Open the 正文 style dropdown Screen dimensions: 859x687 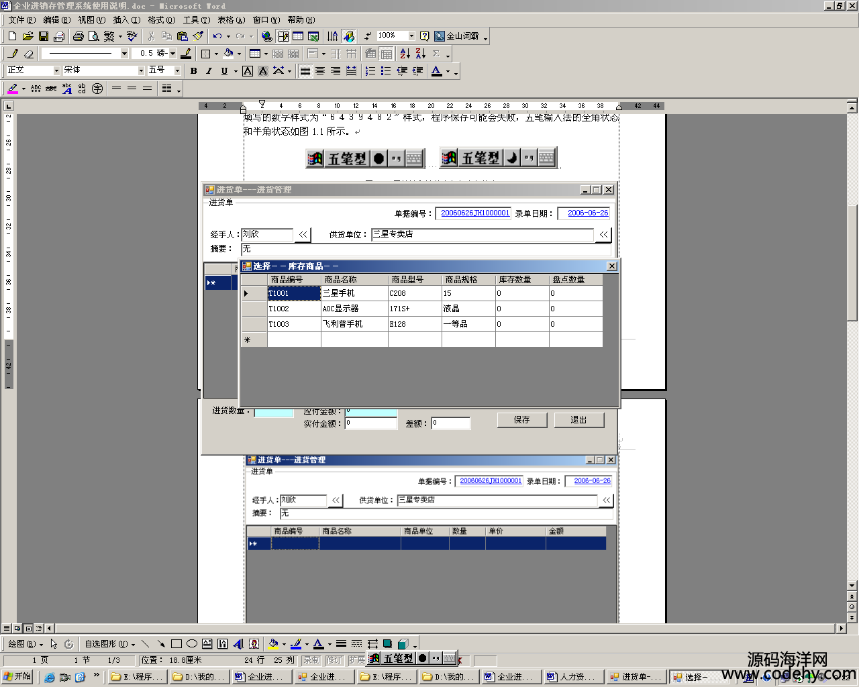point(56,70)
